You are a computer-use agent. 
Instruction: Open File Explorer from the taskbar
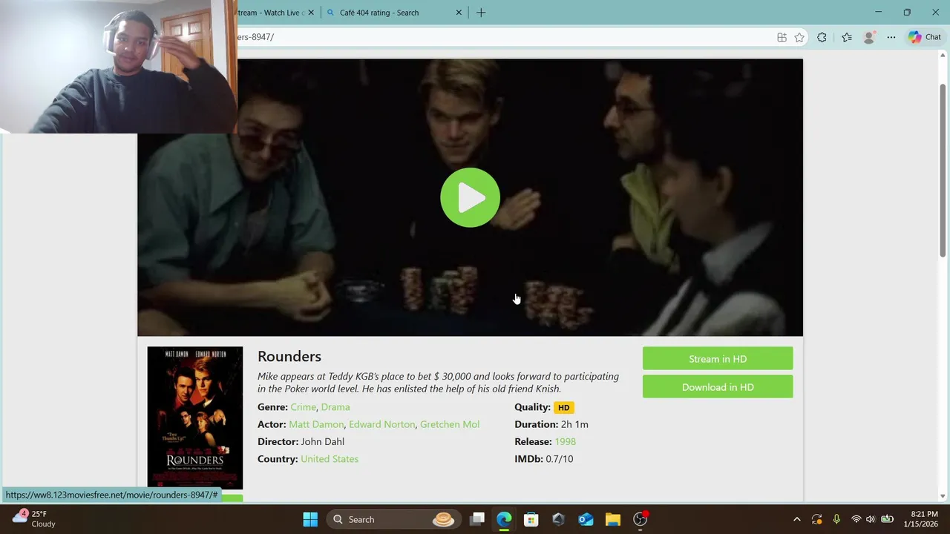[612, 519]
